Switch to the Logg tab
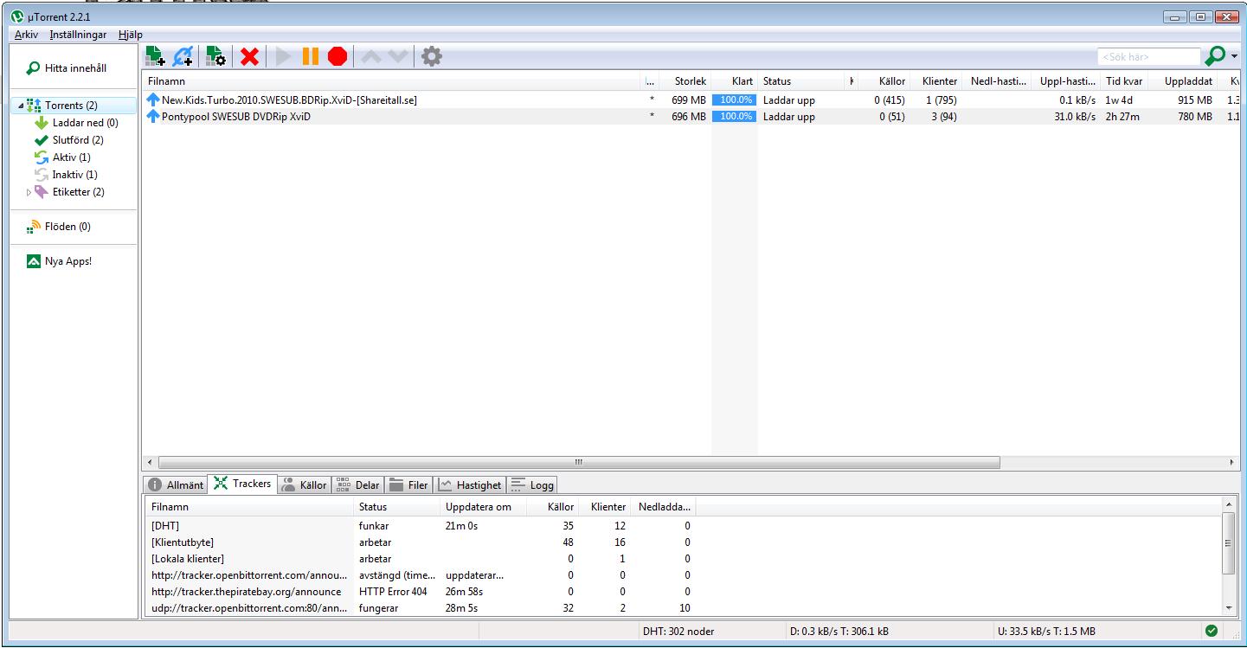Viewport: 1247px width, 648px height. (532, 485)
